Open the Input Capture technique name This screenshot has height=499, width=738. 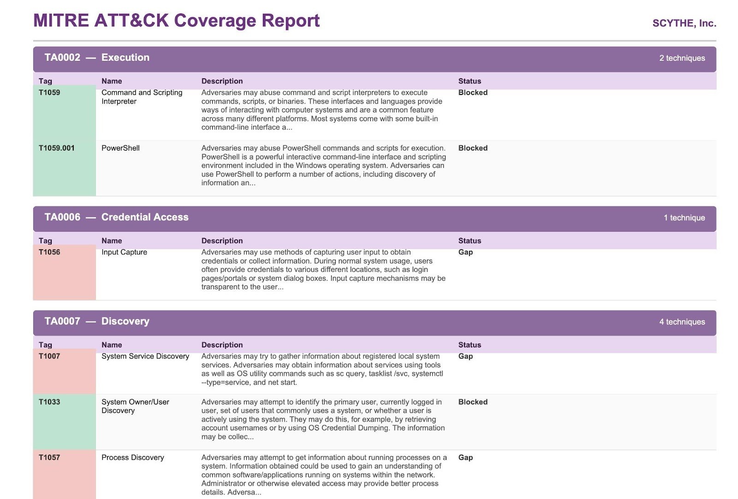(124, 252)
